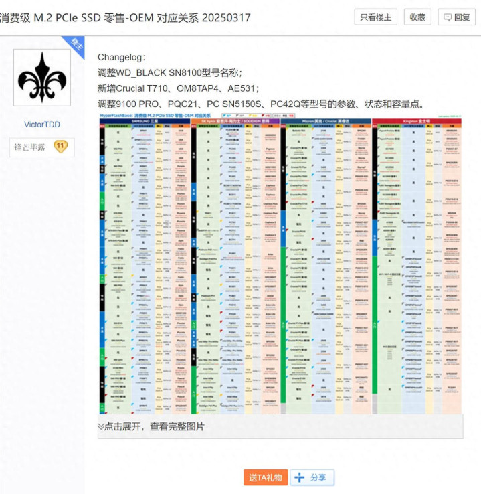Open the VictorTDD username link
The width and height of the screenshot is (481, 494).
click(42, 125)
